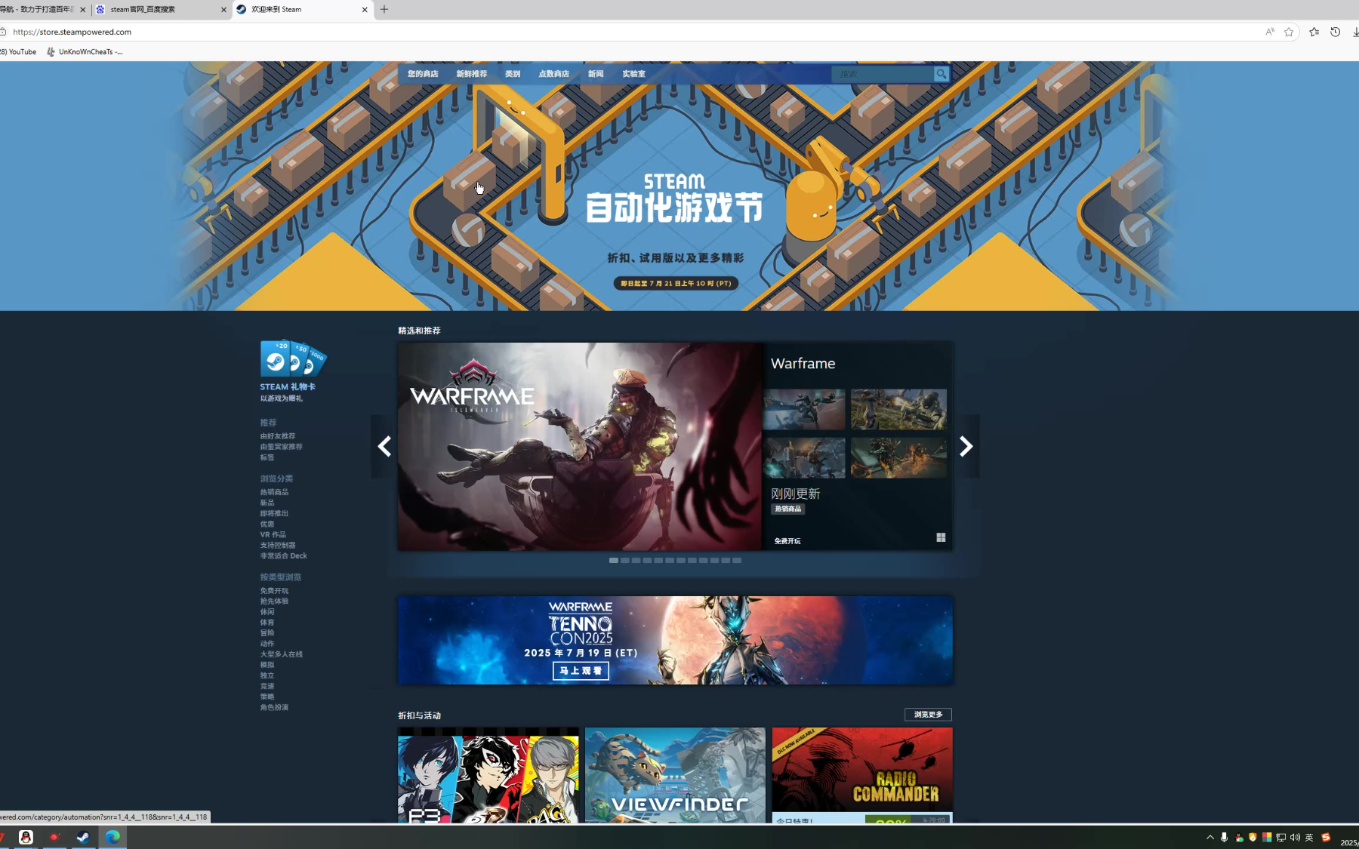This screenshot has width=1359, height=849.
Task: Click 即将推出 sidebar link
Action: click(274, 513)
